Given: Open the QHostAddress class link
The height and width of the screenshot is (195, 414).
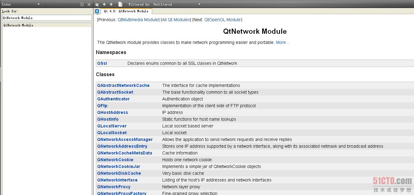Looking at the screenshot, I should (112, 112).
